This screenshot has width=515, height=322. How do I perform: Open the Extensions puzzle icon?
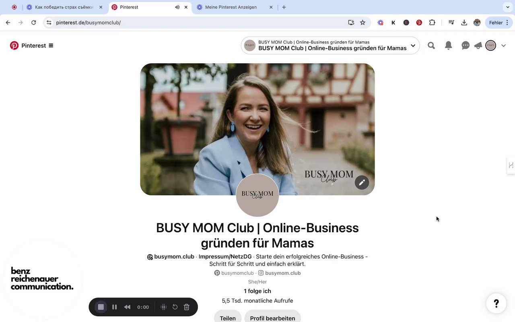point(432,23)
